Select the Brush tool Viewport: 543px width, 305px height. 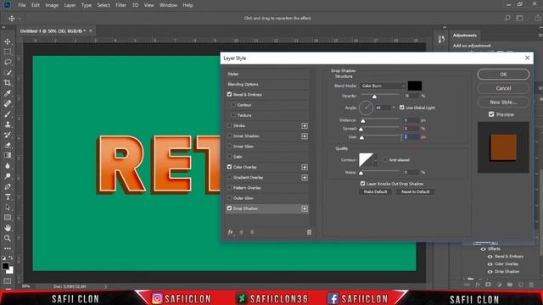coord(8,114)
